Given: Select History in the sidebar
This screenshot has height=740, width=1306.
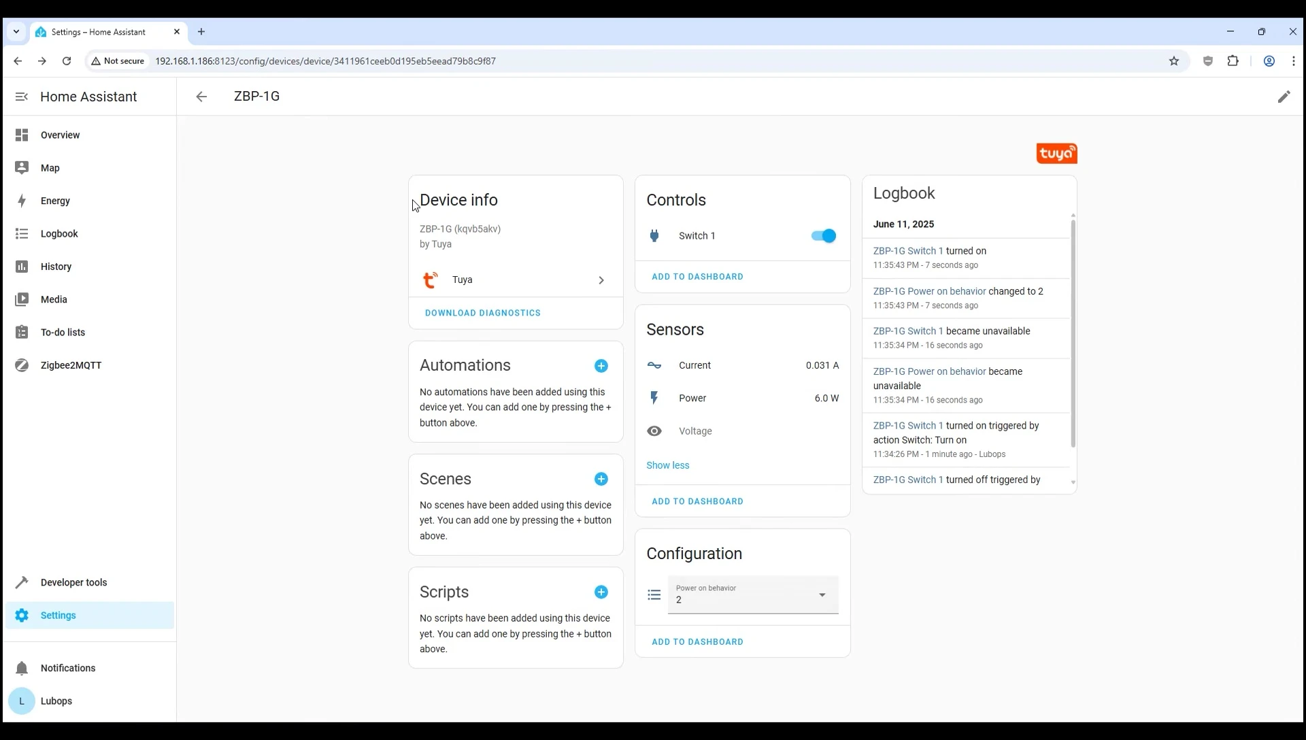Looking at the screenshot, I should [90, 267].
